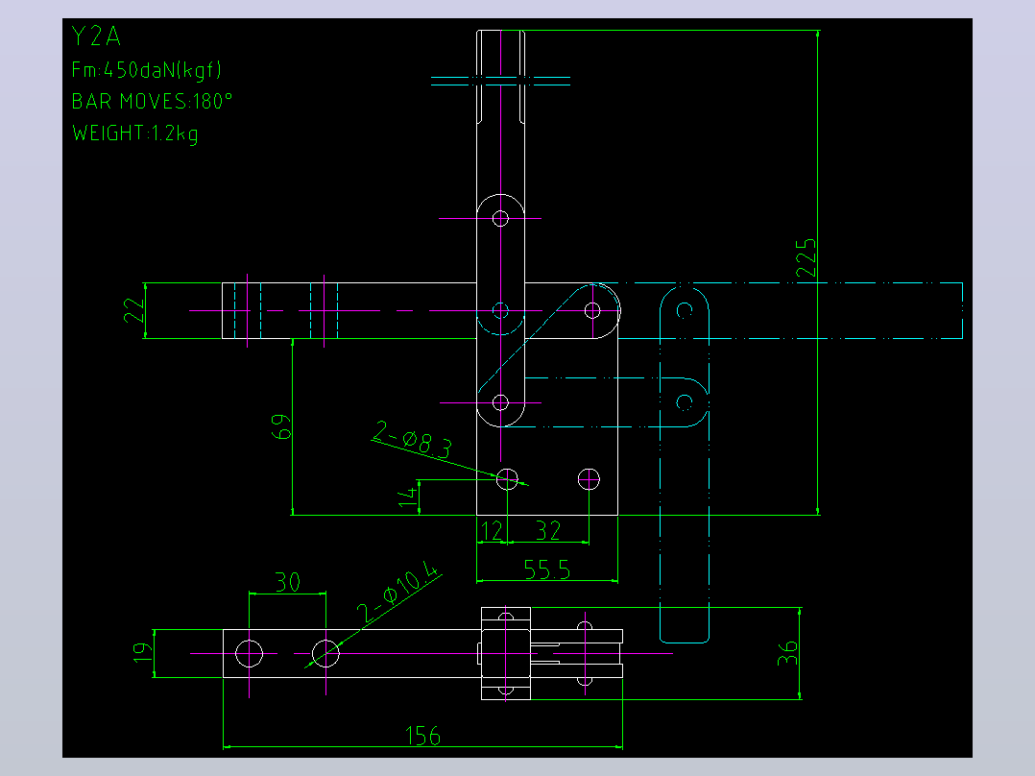This screenshot has height=776, width=1035.
Task: Select the 12 horizontal dimension value
Action: pos(492,531)
